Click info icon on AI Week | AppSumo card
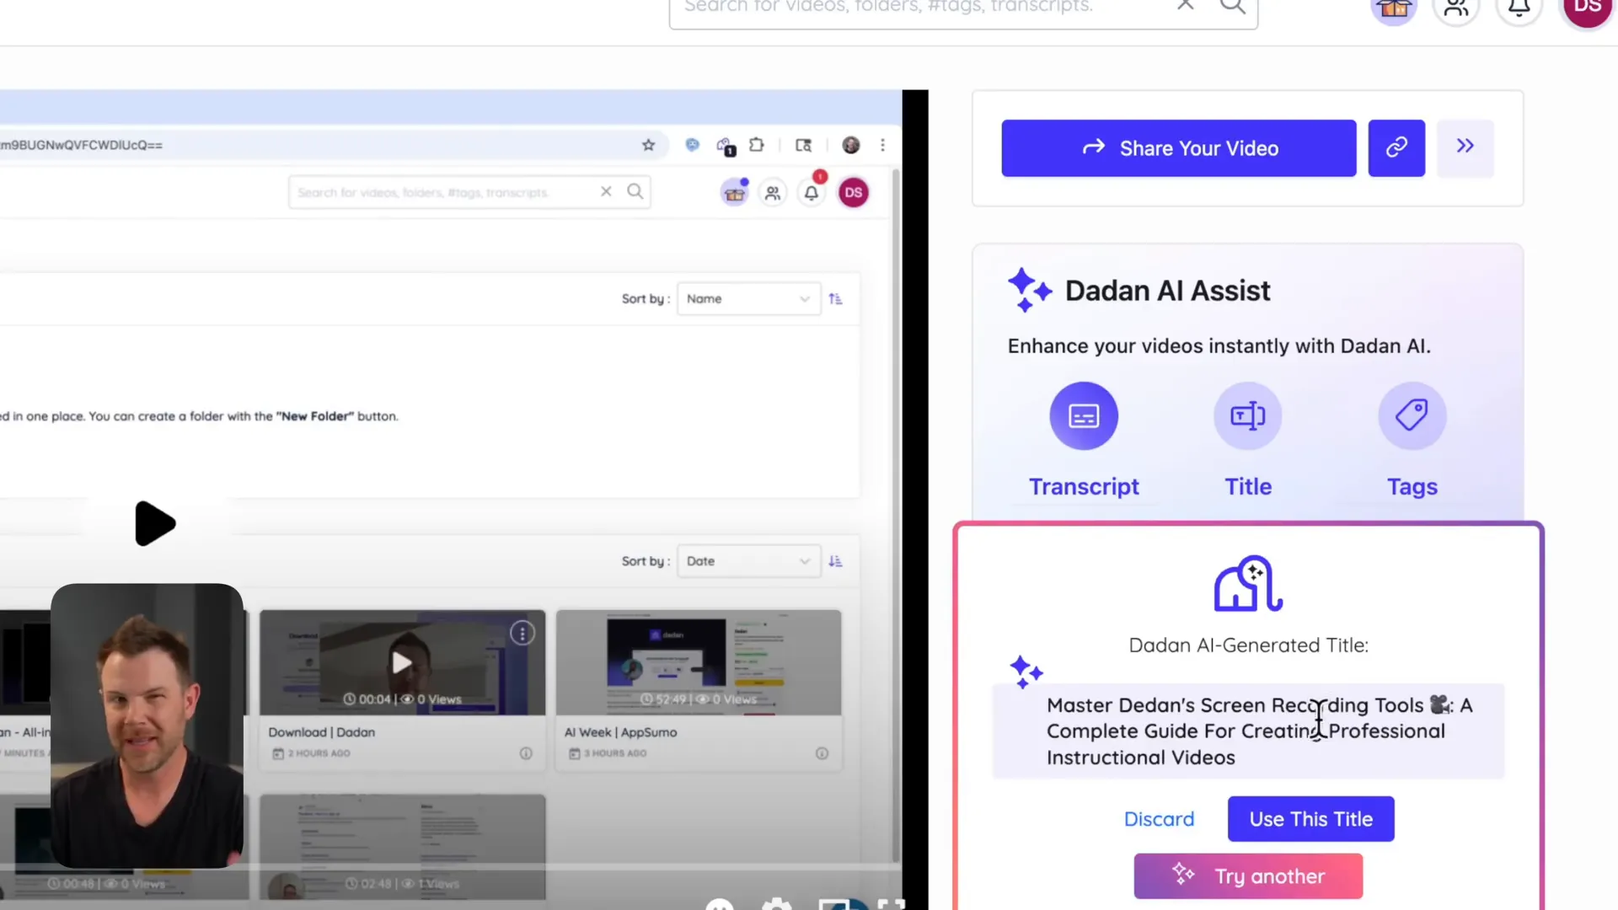Viewport: 1618px width, 910px height. [822, 753]
